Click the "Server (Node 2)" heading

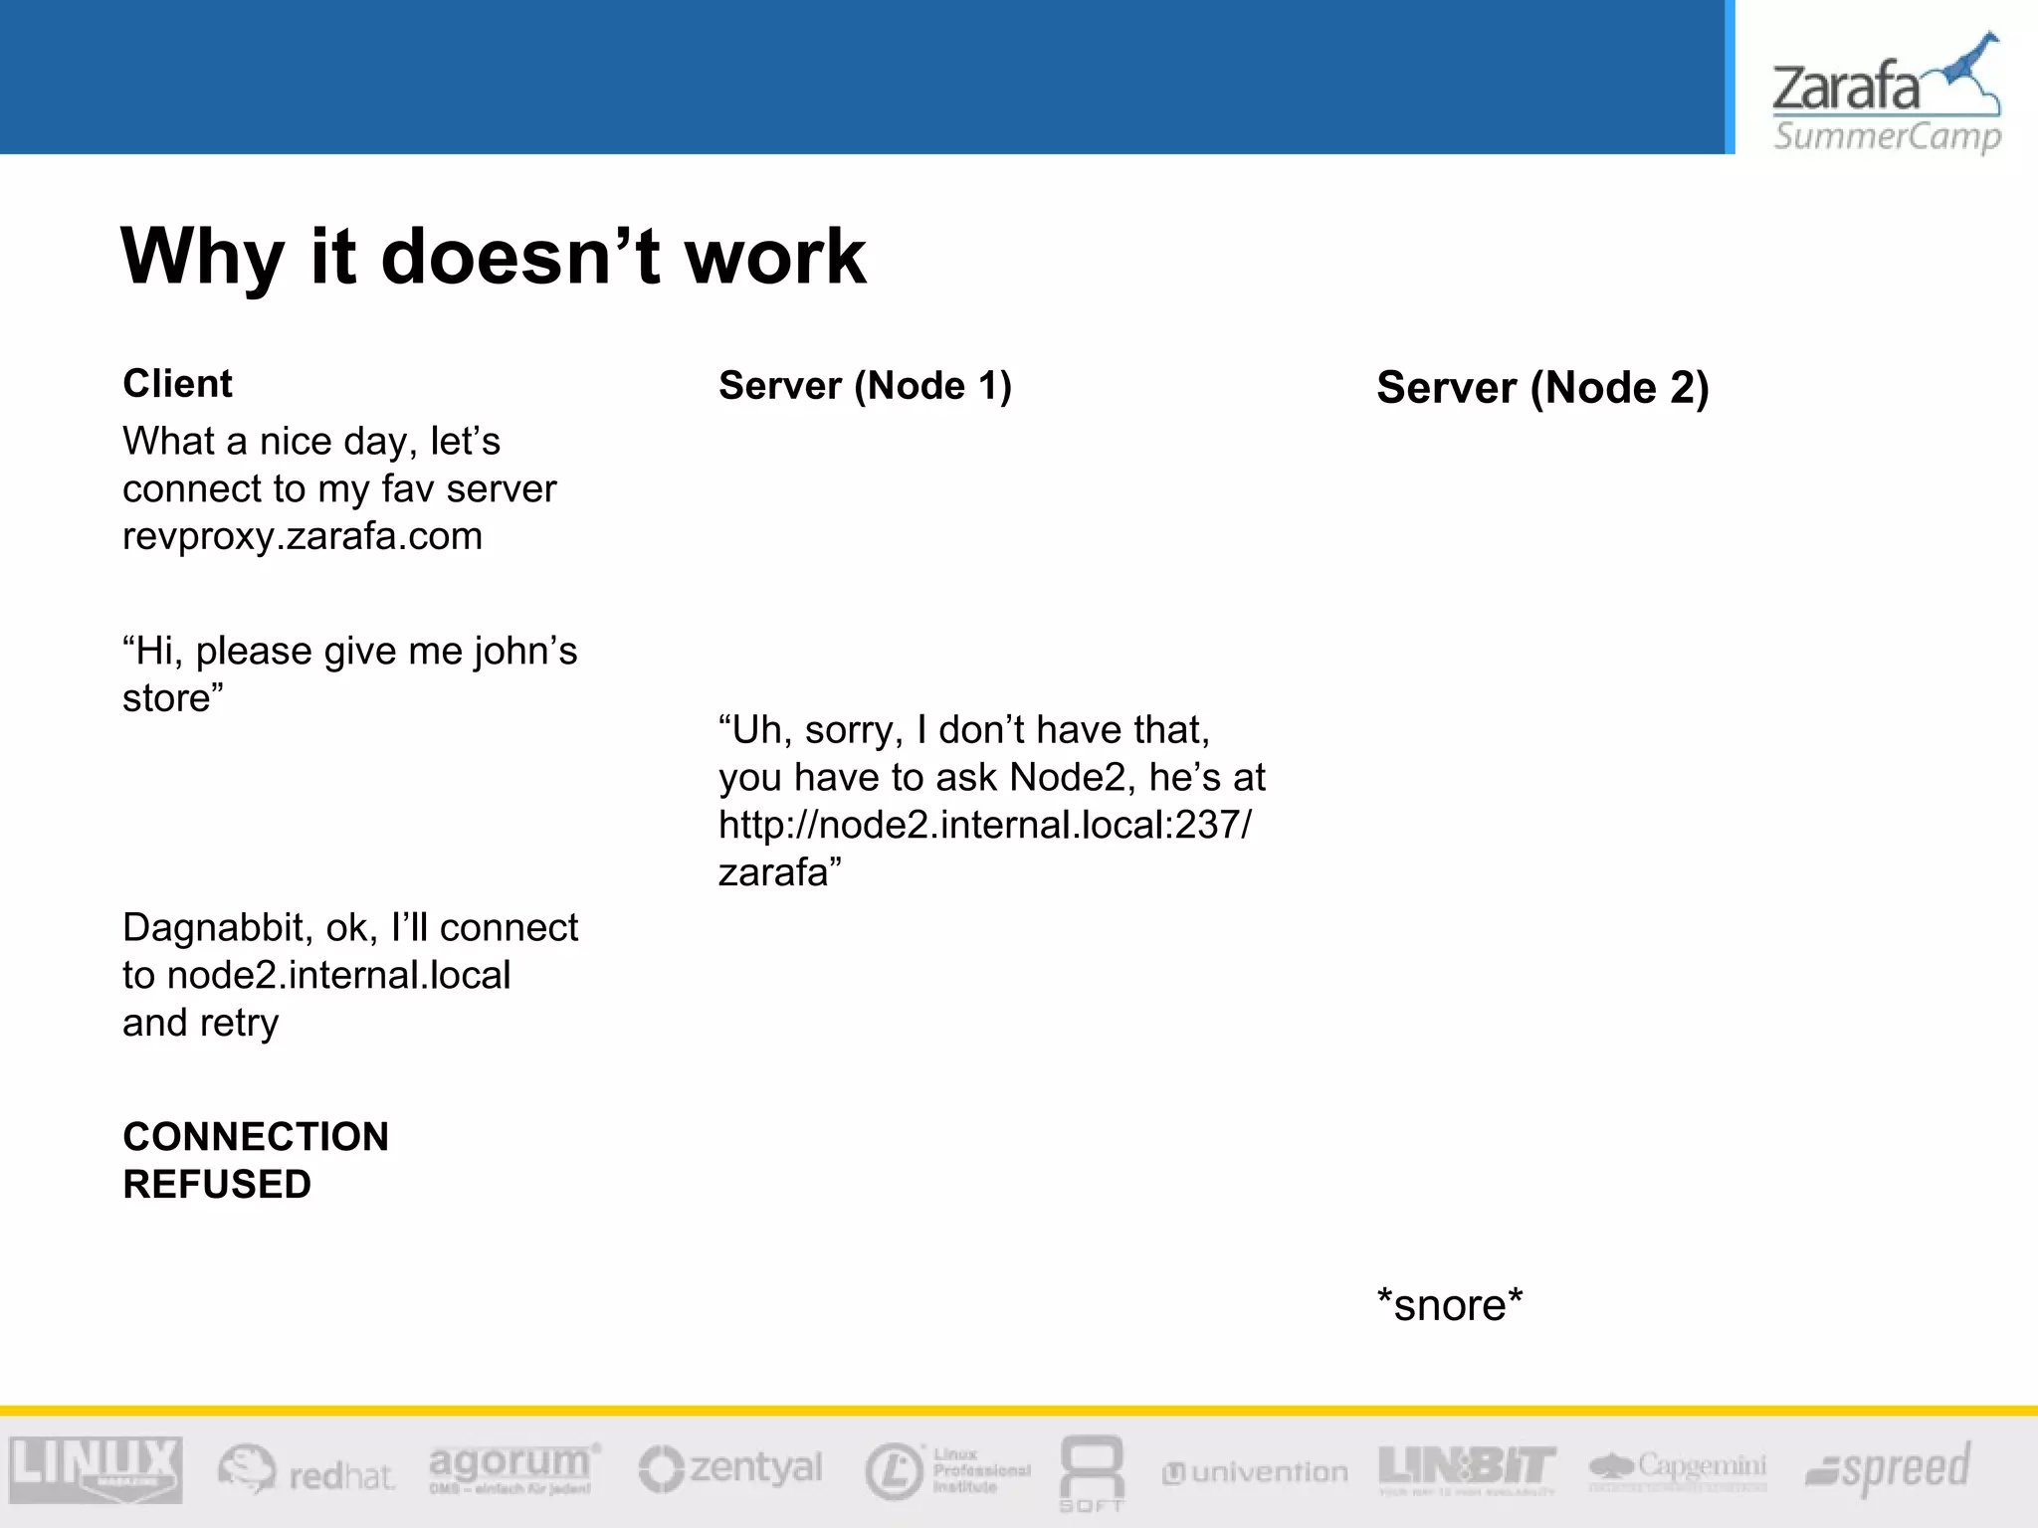click(x=1542, y=388)
